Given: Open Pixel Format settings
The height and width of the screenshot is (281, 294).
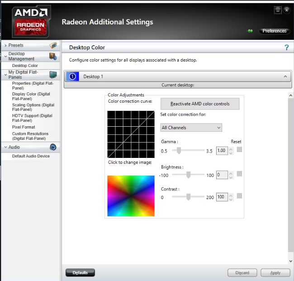Looking at the screenshot, I should 24,127.
